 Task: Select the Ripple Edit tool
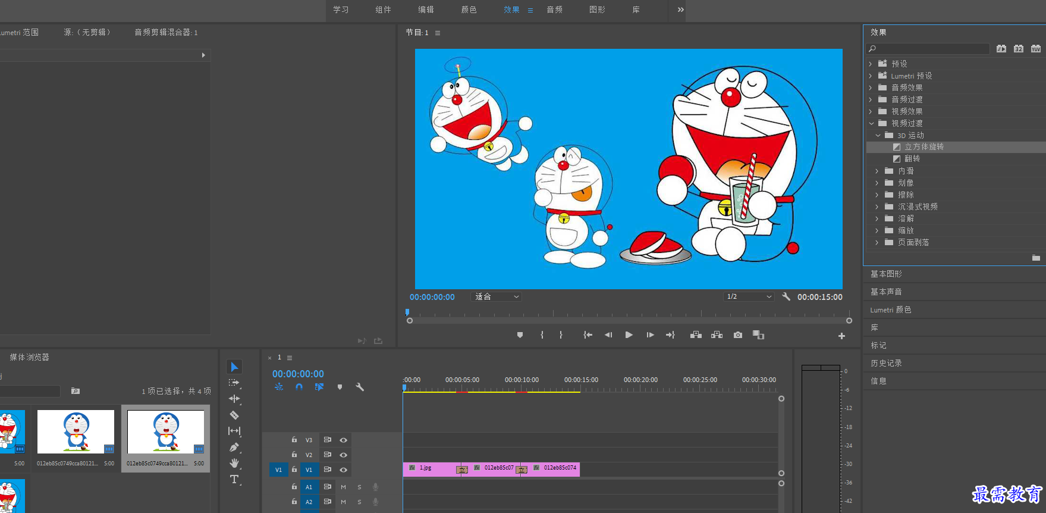[234, 399]
